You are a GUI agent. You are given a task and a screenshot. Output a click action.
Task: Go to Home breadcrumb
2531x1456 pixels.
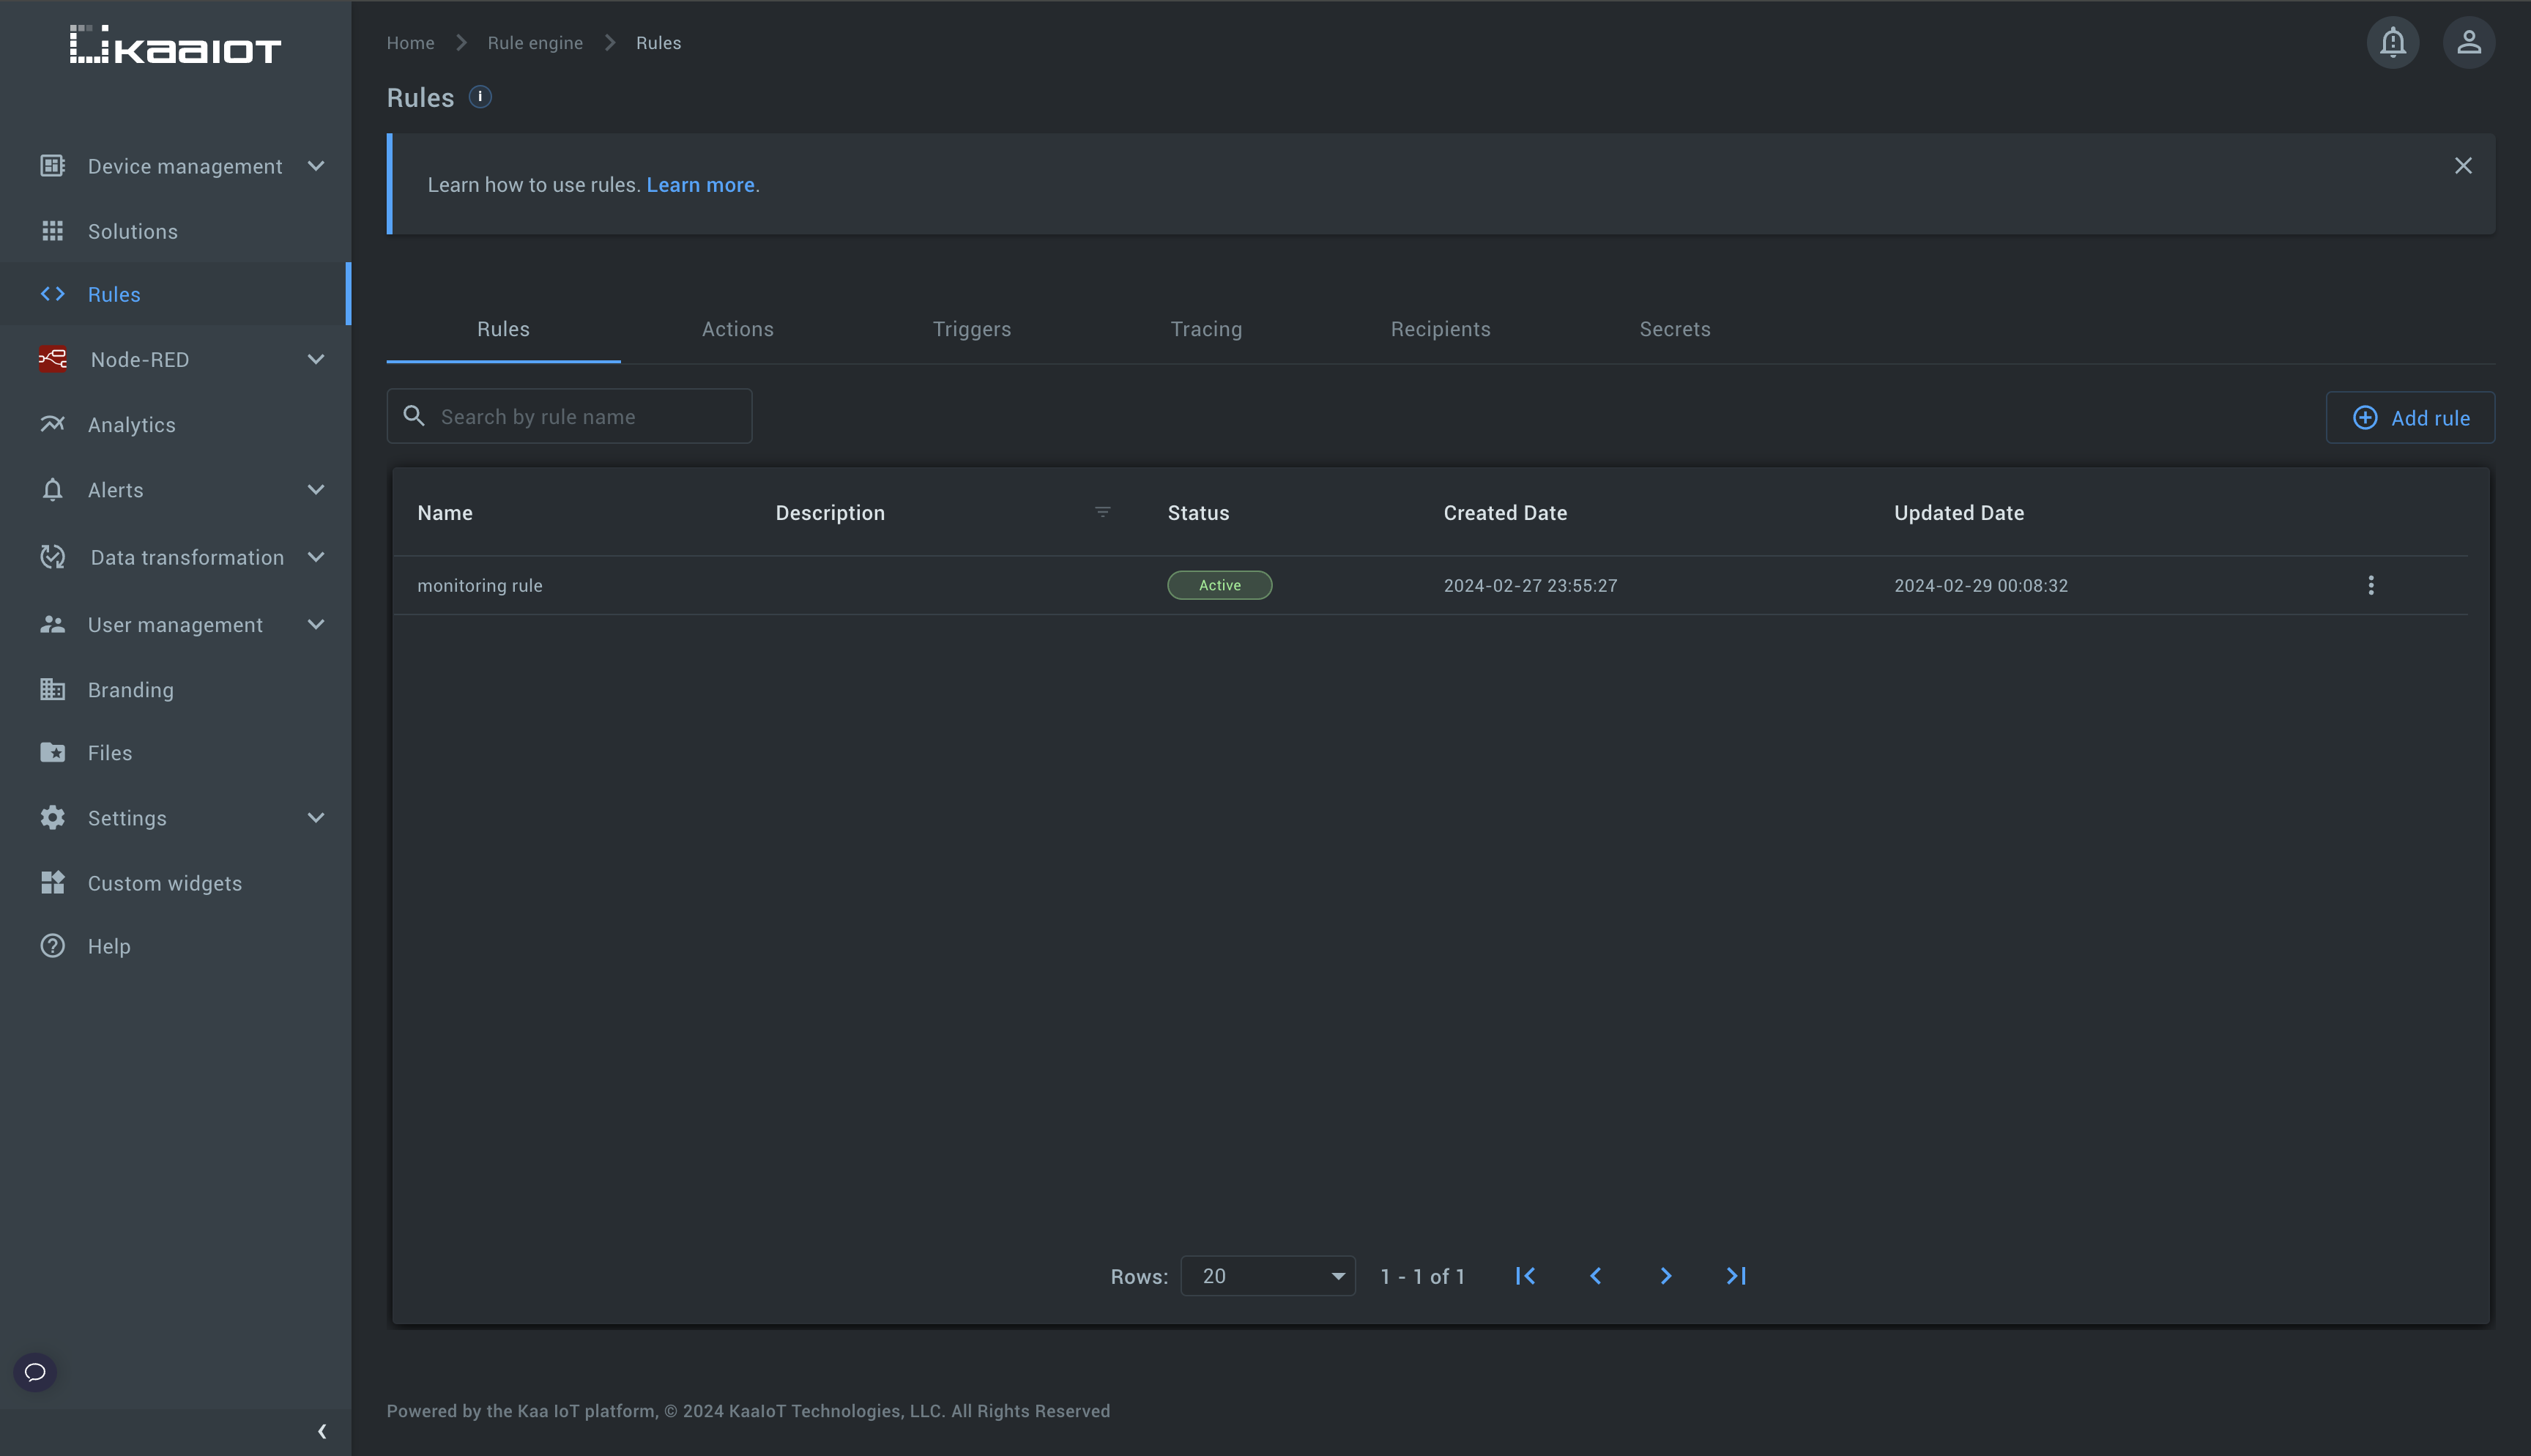[410, 43]
